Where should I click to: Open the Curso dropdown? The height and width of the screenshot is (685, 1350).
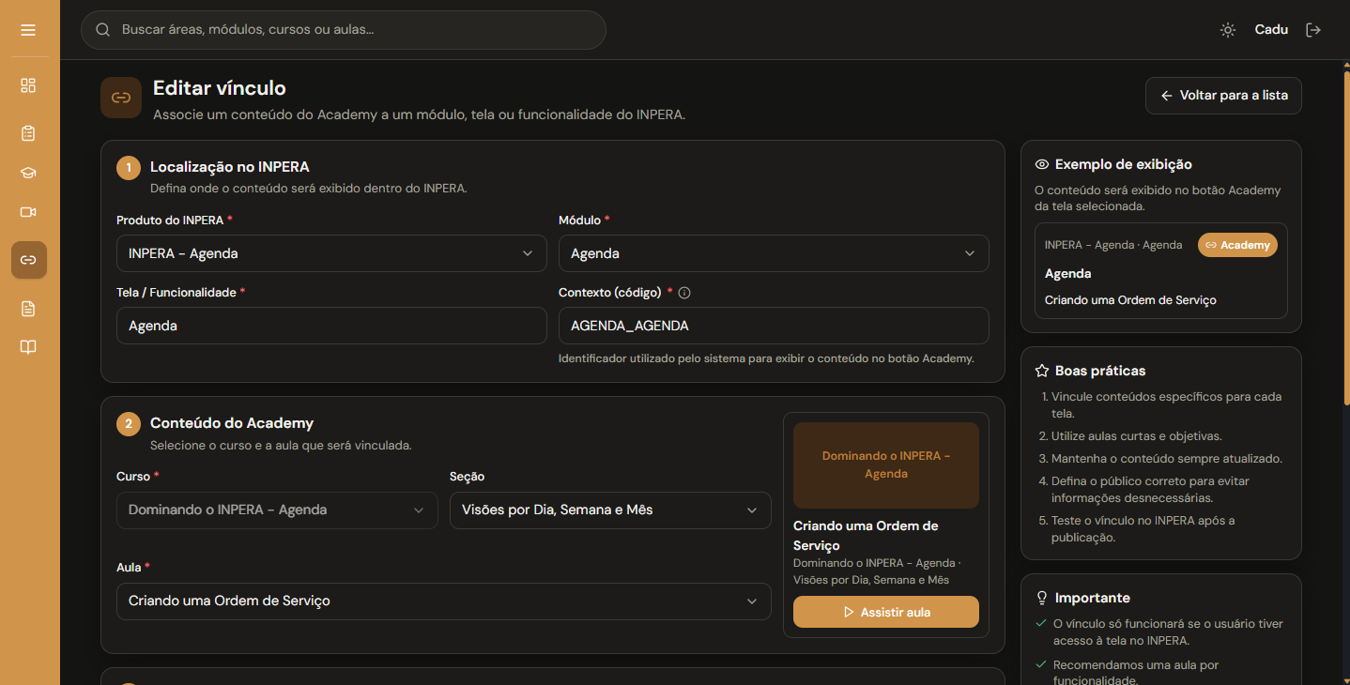tap(277, 510)
